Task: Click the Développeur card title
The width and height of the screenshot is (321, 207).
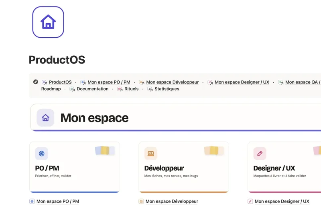Action: [x=164, y=168]
